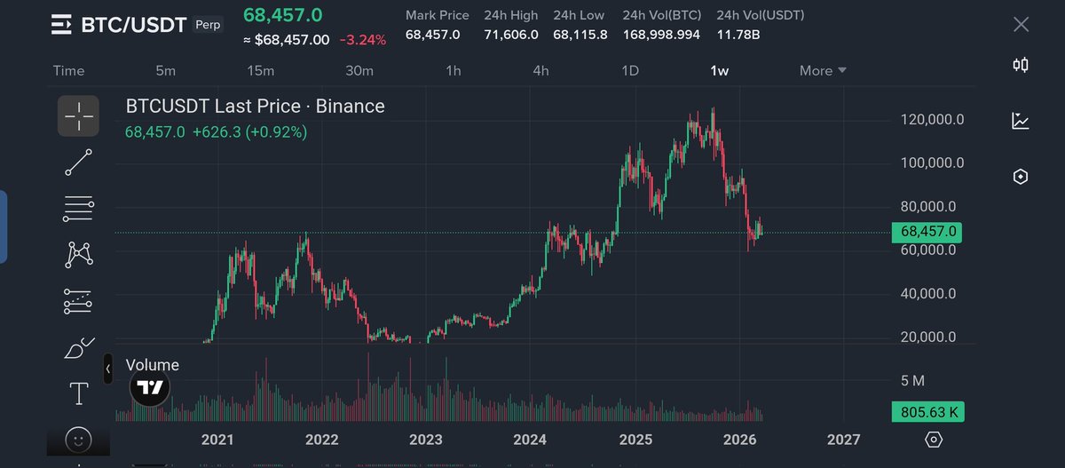The width and height of the screenshot is (1065, 468).
Task: Click the TradingView logo on chart
Action: 149,387
